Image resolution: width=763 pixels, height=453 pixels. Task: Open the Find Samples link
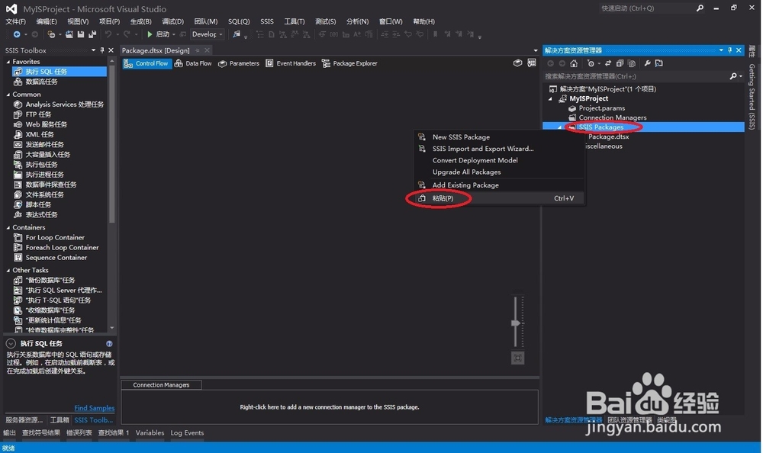click(x=95, y=408)
